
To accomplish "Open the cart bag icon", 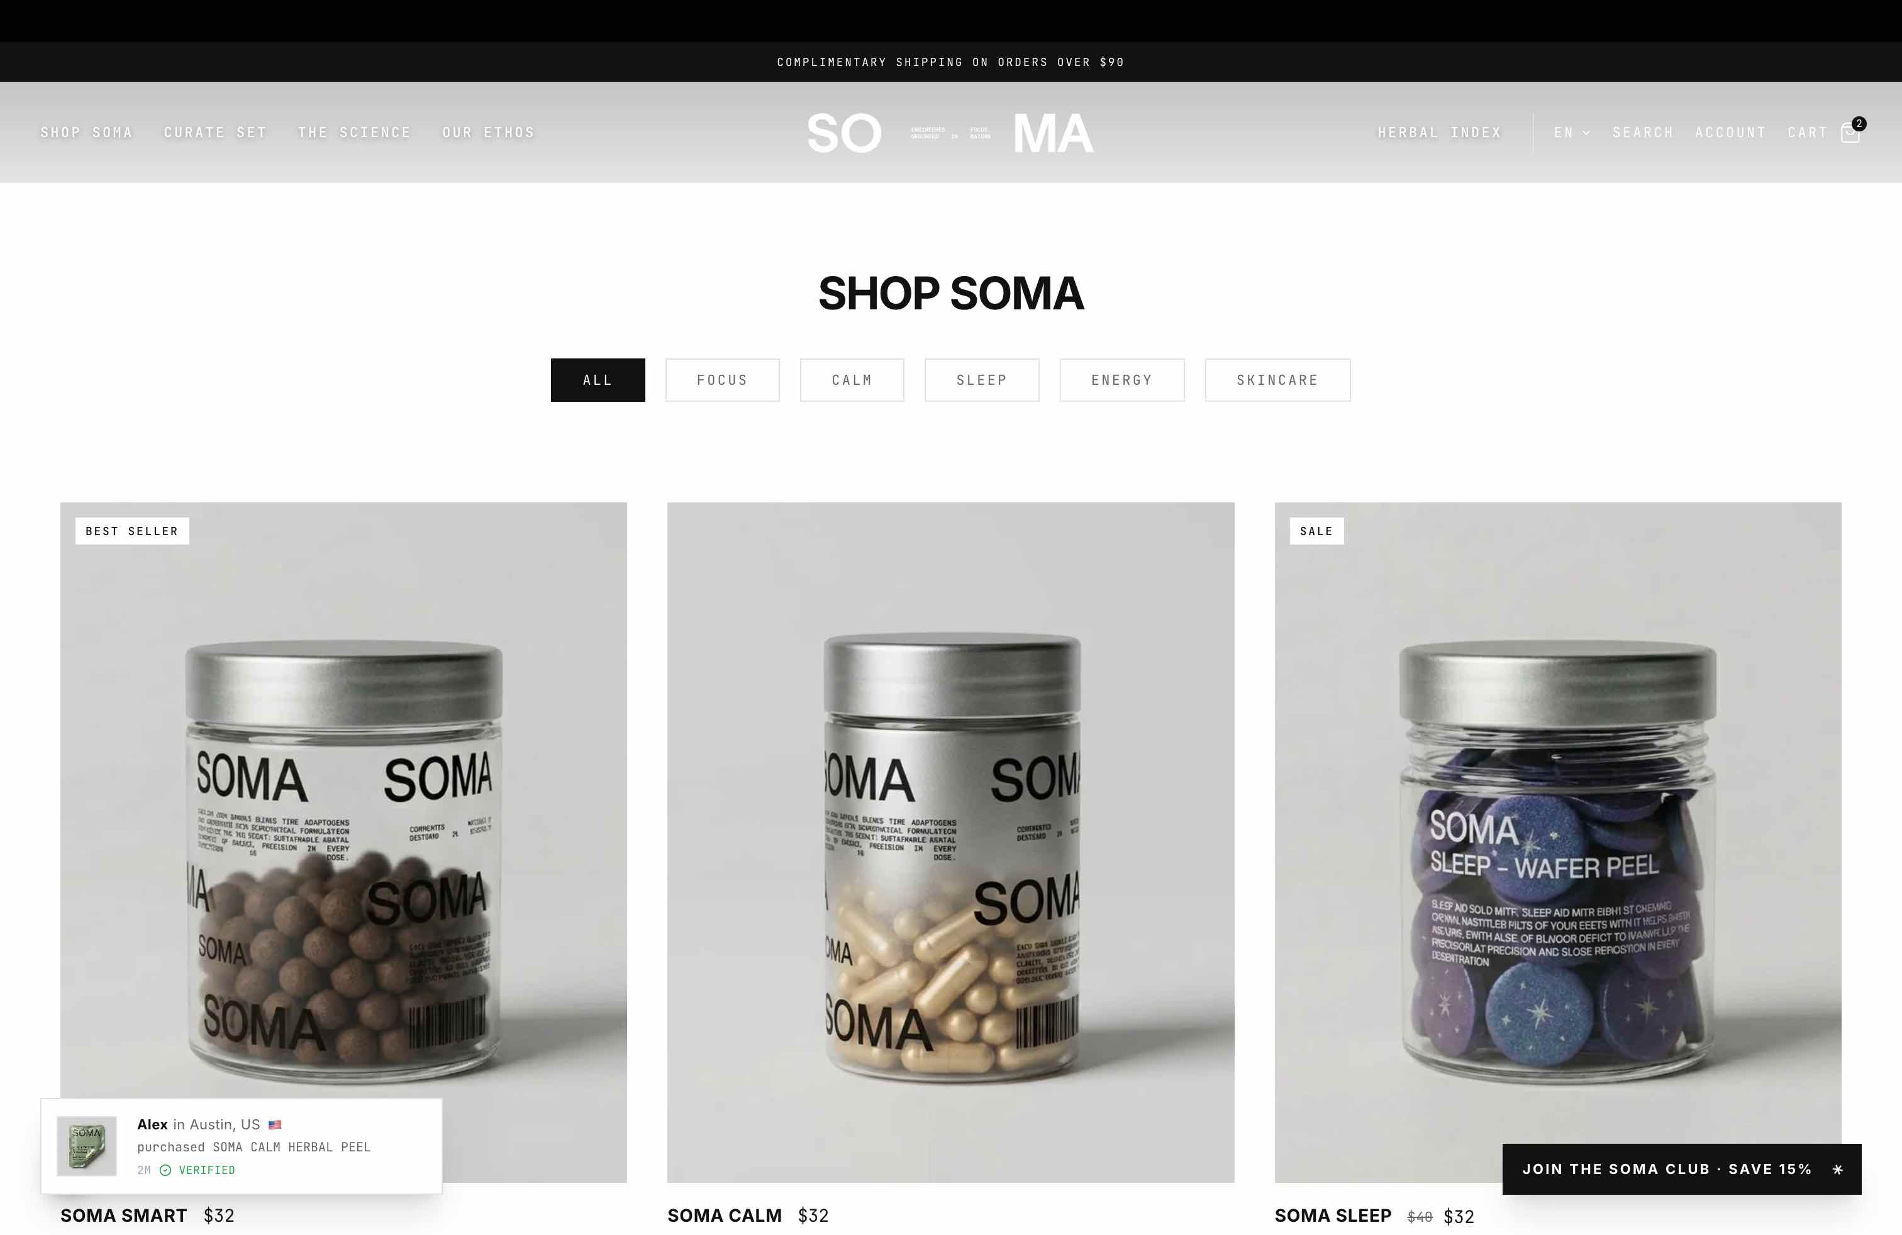I will (x=1850, y=132).
